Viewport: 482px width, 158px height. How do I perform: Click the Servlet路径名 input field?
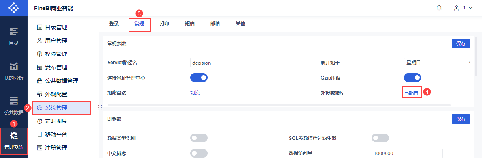coord(225,63)
